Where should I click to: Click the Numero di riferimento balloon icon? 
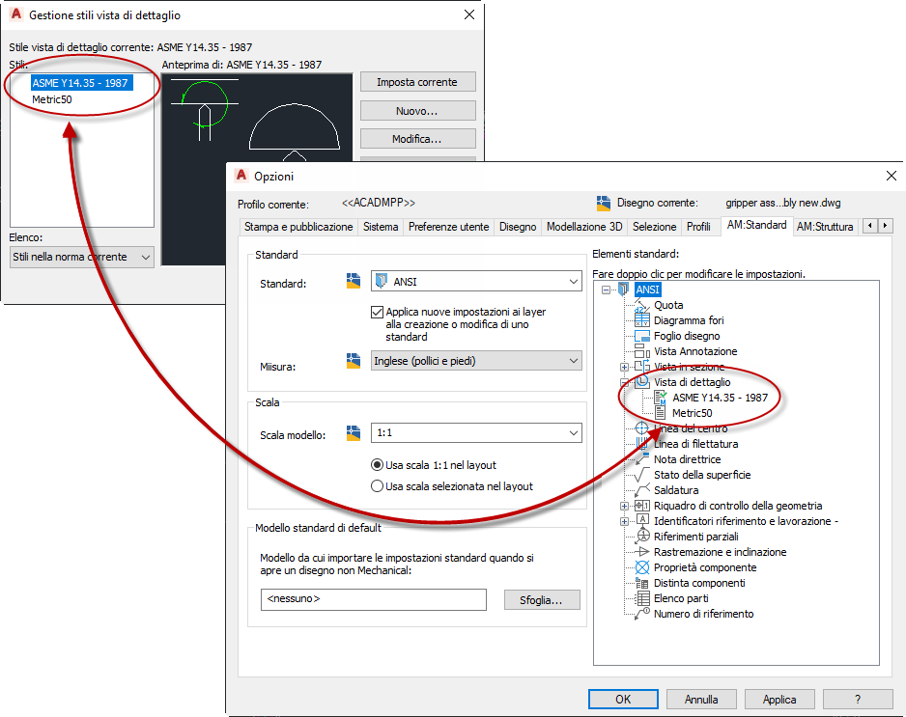(x=642, y=614)
